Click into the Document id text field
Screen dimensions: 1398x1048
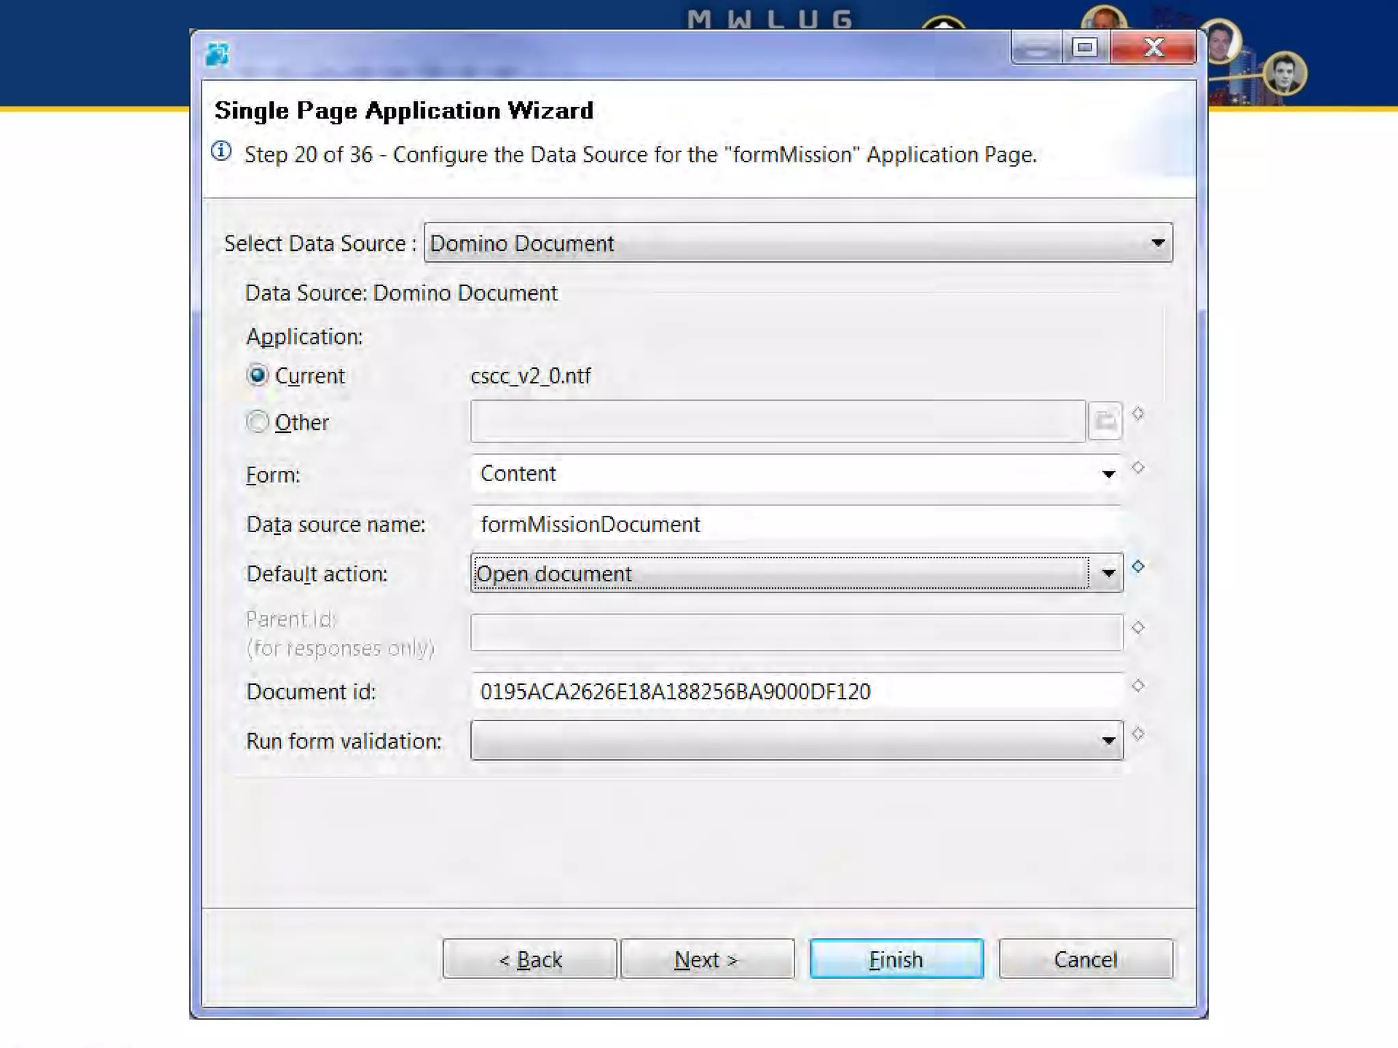[796, 691]
